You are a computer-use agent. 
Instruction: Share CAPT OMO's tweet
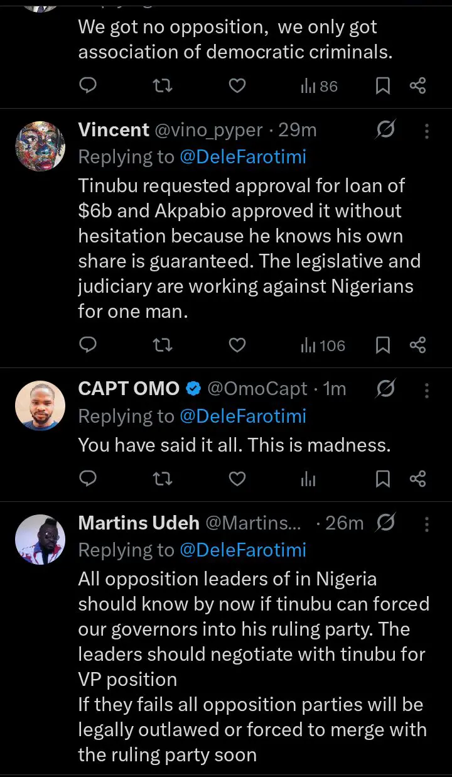[417, 479]
